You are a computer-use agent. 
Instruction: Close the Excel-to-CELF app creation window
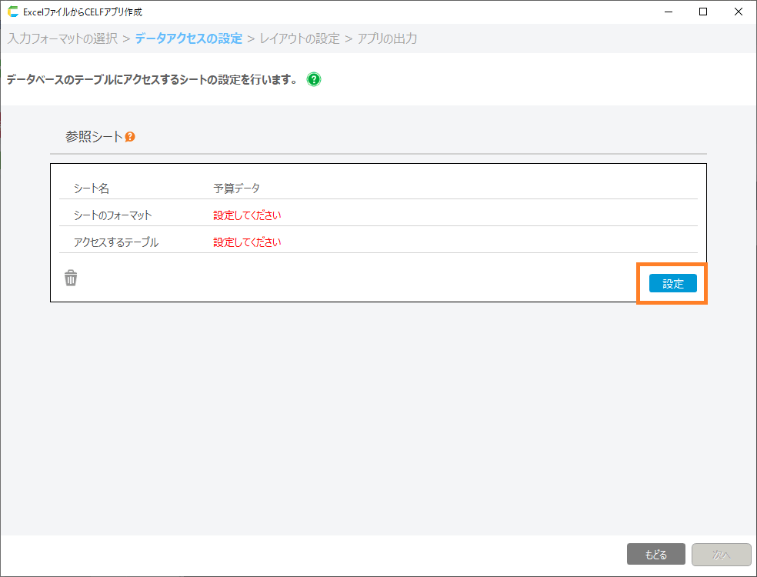739,12
